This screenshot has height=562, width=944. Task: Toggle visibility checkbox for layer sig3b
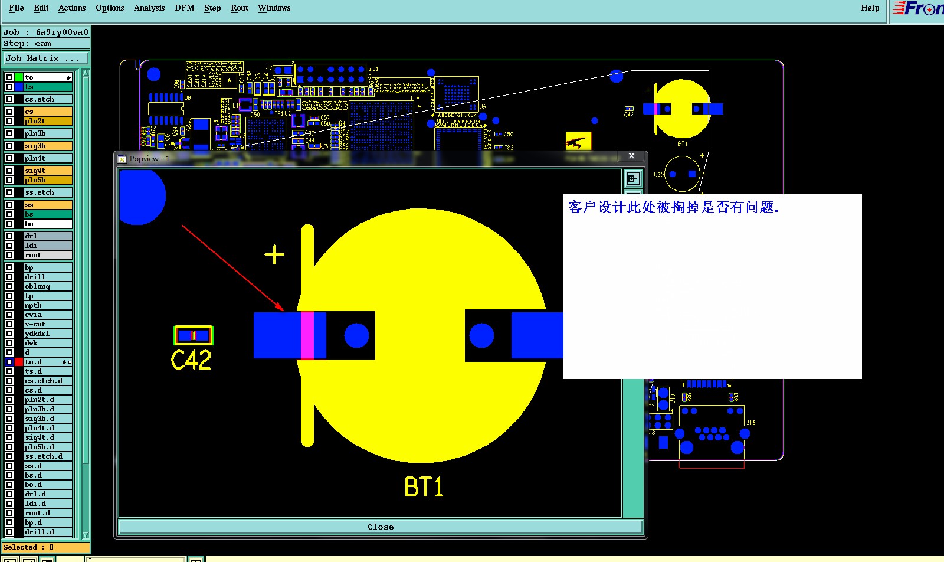9,146
